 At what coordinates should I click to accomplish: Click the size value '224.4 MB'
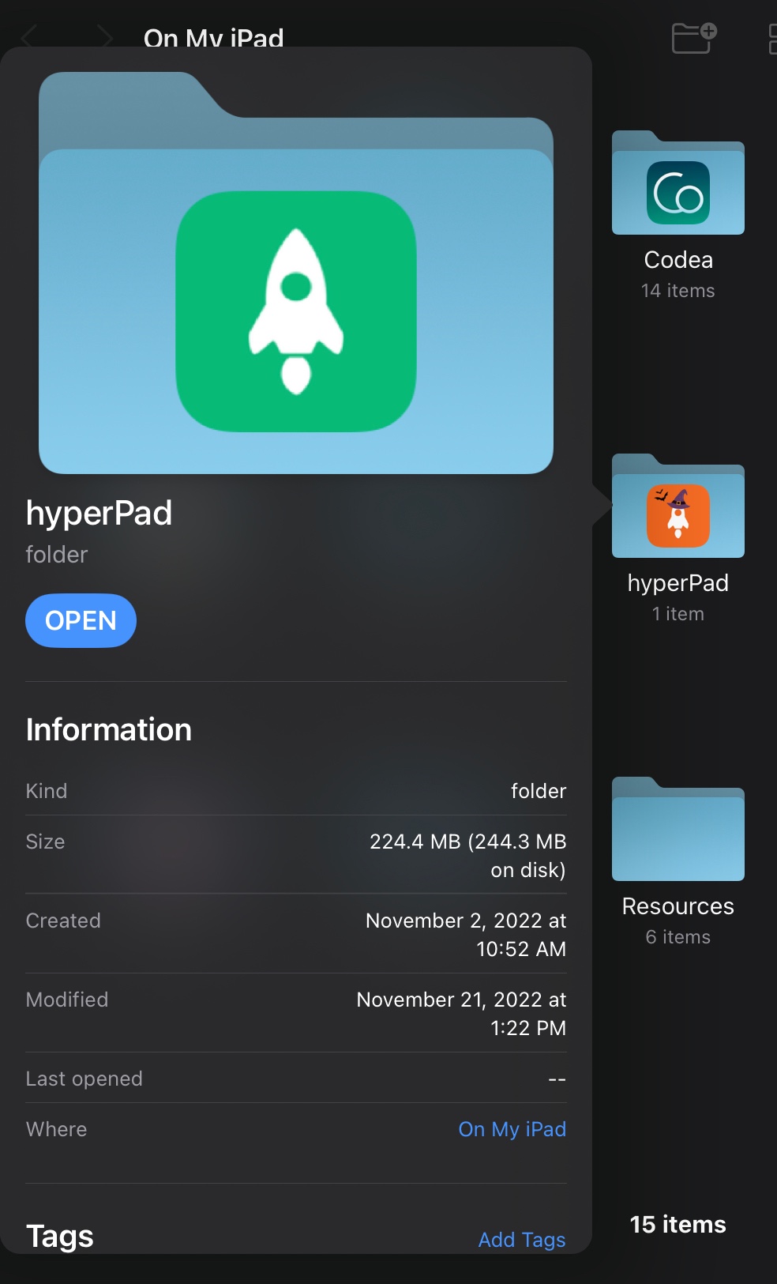pos(415,842)
